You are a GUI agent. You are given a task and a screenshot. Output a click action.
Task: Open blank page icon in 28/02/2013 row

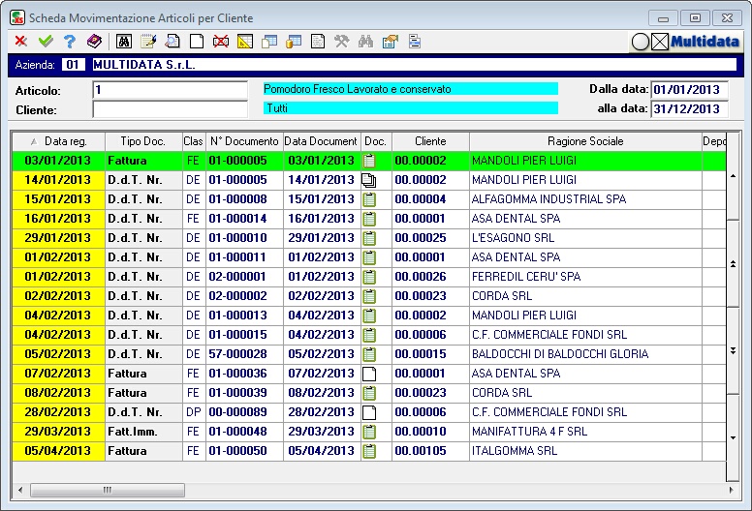click(x=369, y=412)
